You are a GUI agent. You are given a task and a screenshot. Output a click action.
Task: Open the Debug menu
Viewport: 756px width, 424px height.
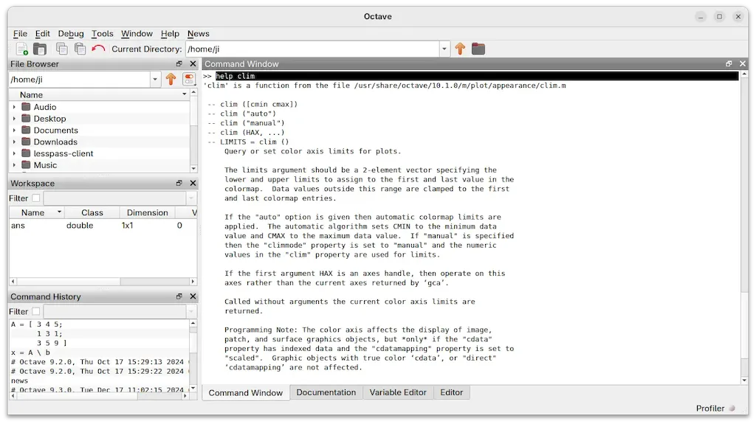[71, 33]
